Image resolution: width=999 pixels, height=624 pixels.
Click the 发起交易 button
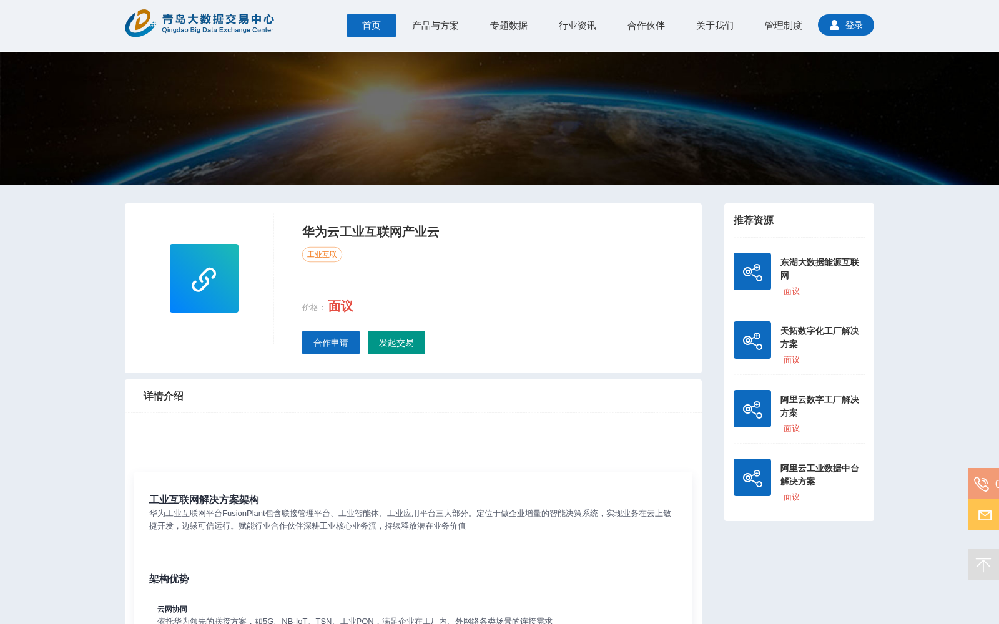tap(396, 343)
